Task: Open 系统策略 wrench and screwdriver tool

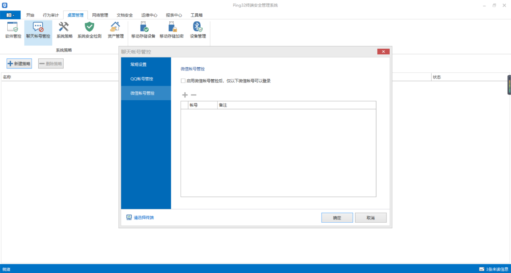Action: [x=64, y=31]
